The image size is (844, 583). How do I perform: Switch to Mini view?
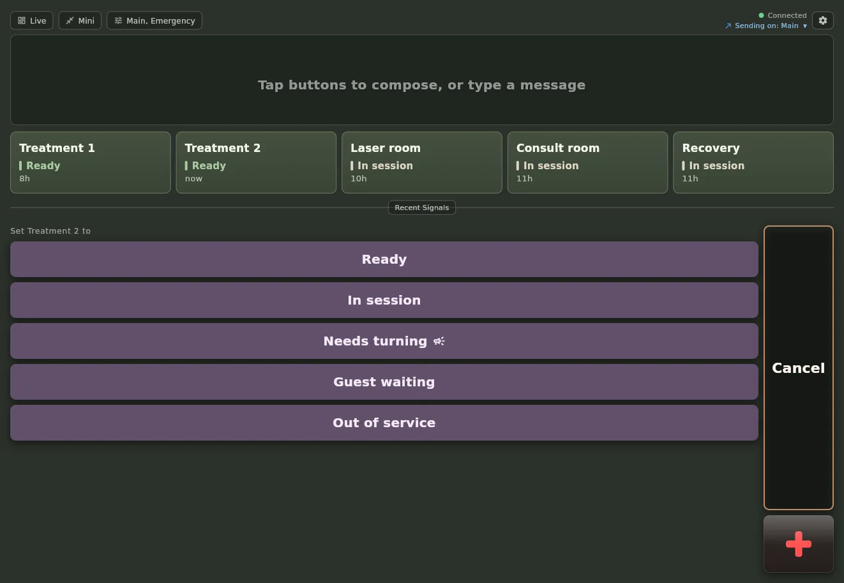coord(80,20)
